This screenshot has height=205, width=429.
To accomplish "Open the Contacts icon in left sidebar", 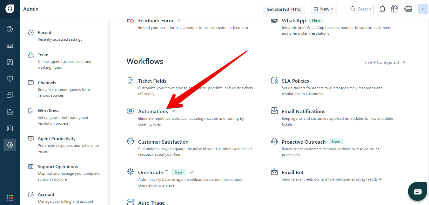I will click(10, 62).
